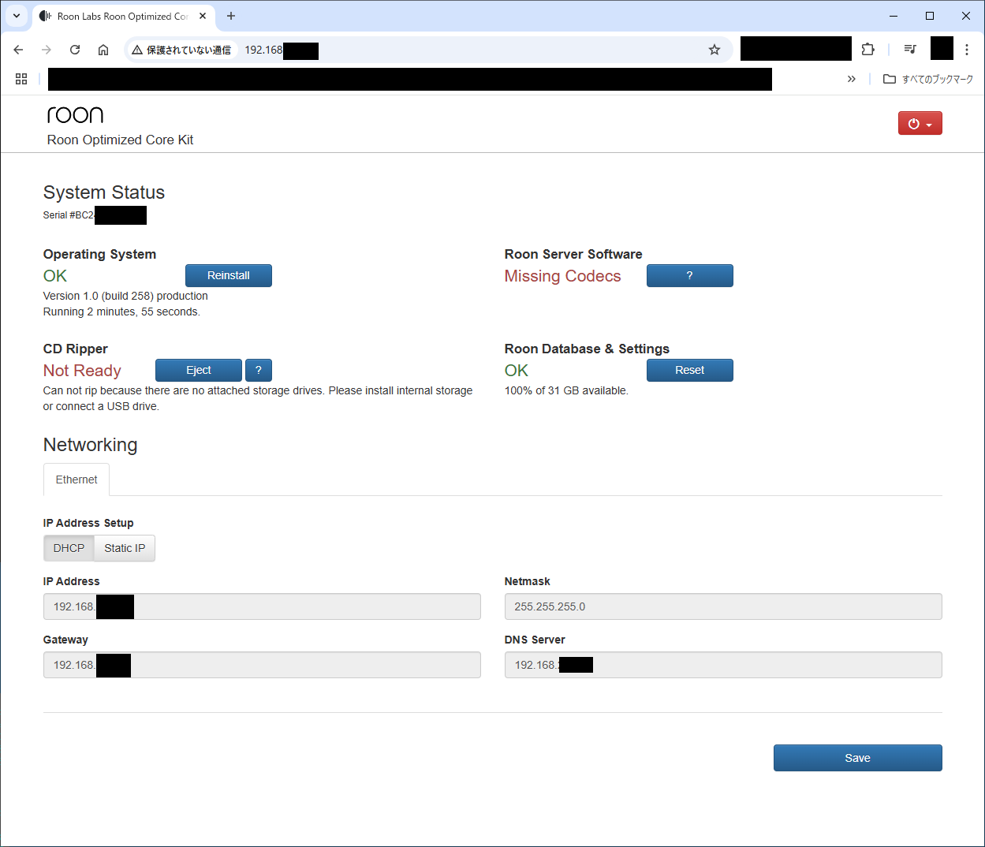
Task: Click the CD Ripper Eject button
Action: coord(199,370)
